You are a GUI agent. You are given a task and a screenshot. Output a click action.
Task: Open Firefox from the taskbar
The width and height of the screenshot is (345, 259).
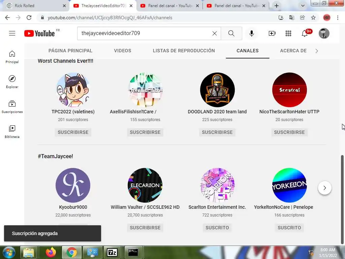coord(51,252)
